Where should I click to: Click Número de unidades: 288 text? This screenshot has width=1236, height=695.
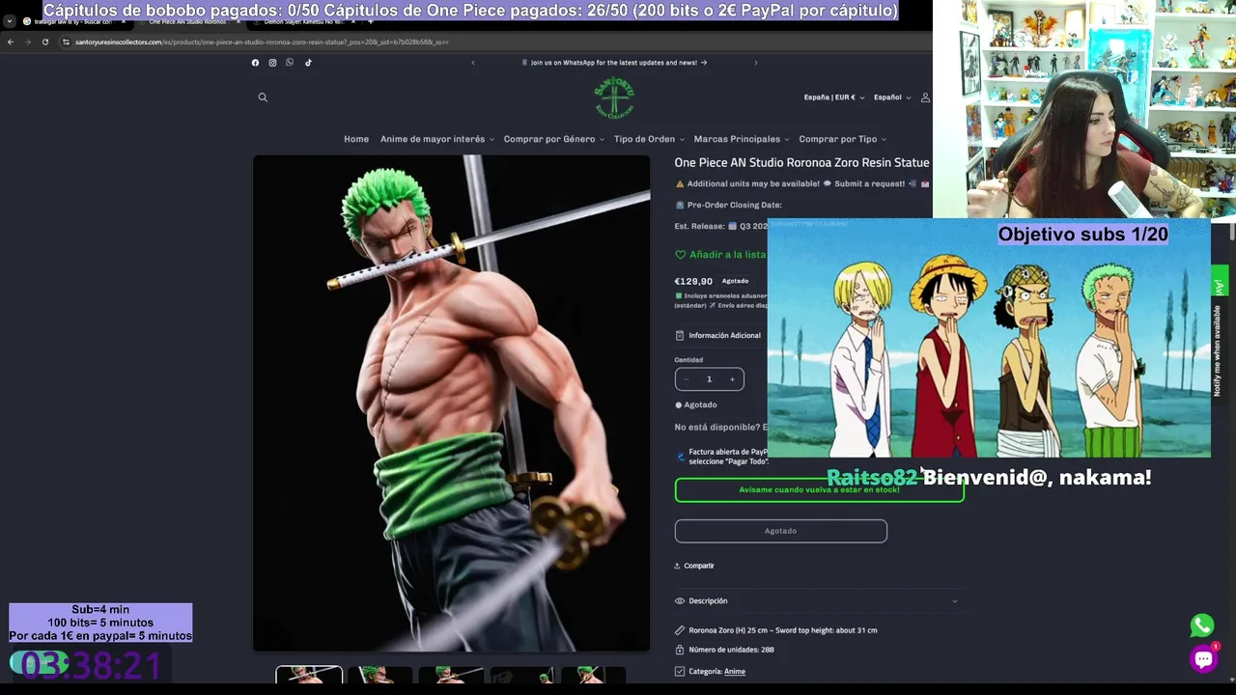(x=731, y=650)
